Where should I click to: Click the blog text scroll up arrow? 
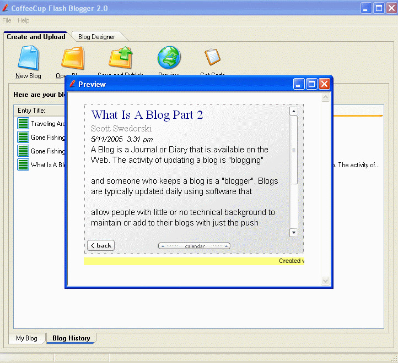point(294,111)
